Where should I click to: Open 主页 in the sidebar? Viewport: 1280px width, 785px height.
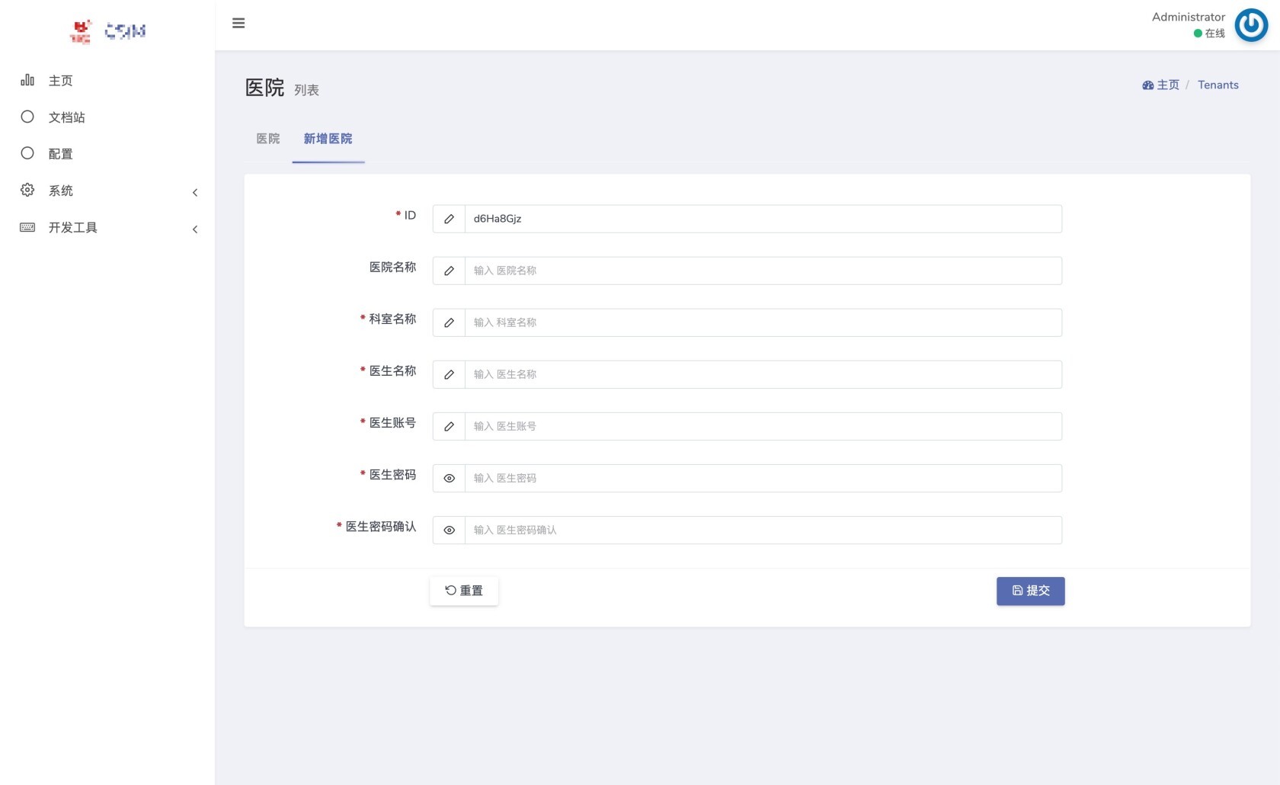coord(61,81)
